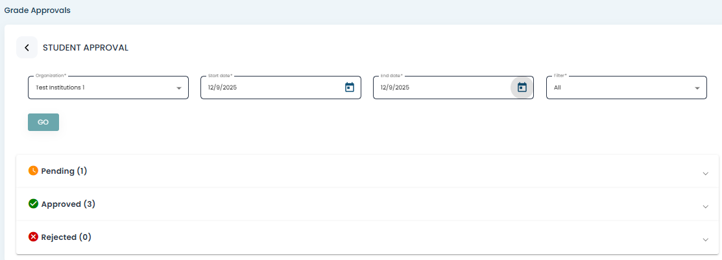This screenshot has height=260, width=722.
Task: Expand the Pending section with its chevron
Action: coord(705,173)
